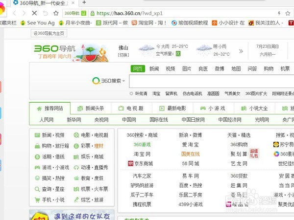This screenshot has width=294, height=220.
Task: Open a new tab with the plus button
Action: [84, 2]
